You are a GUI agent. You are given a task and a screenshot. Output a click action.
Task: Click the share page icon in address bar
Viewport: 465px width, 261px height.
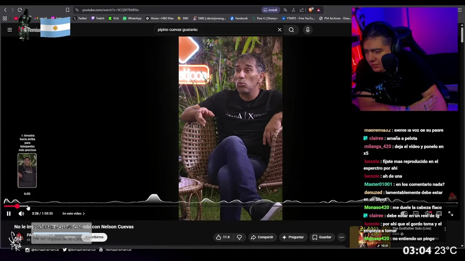pos(302,10)
